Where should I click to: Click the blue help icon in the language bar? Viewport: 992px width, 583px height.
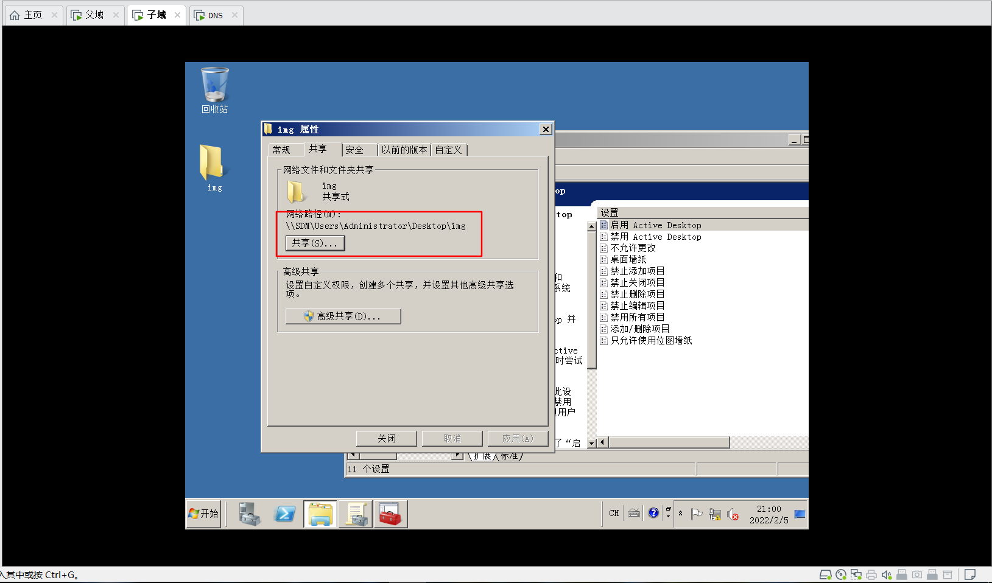[x=653, y=513]
